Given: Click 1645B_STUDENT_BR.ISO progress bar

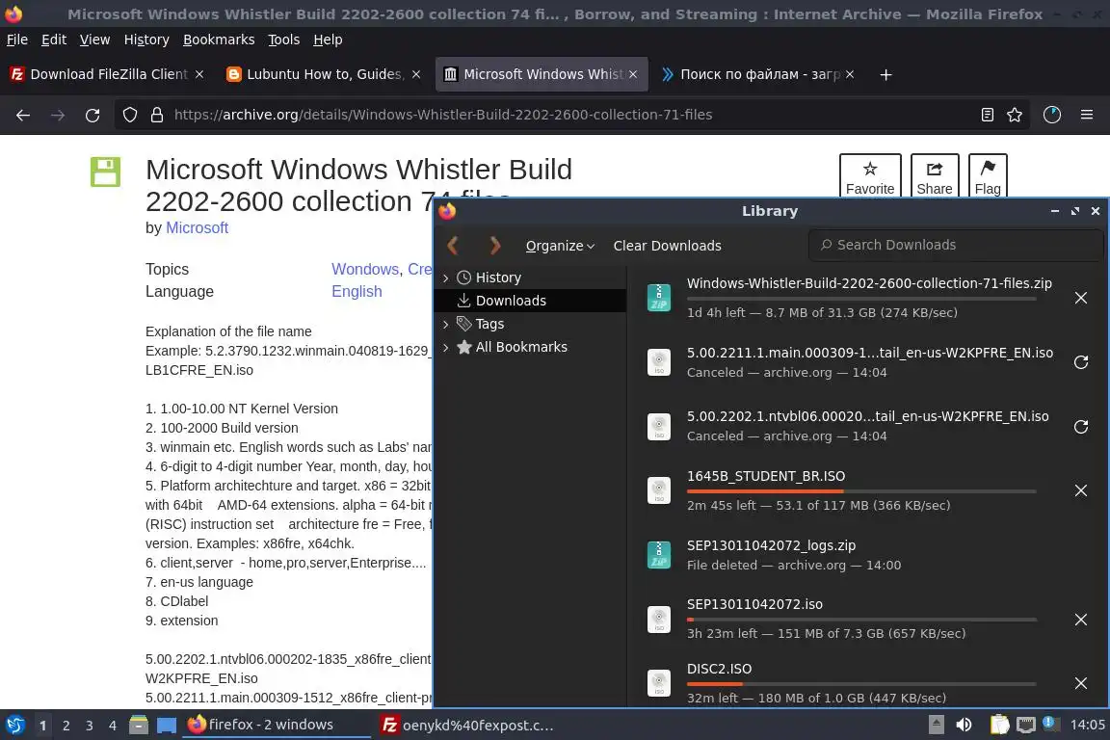Looking at the screenshot, I should pyautogui.click(x=861, y=490).
